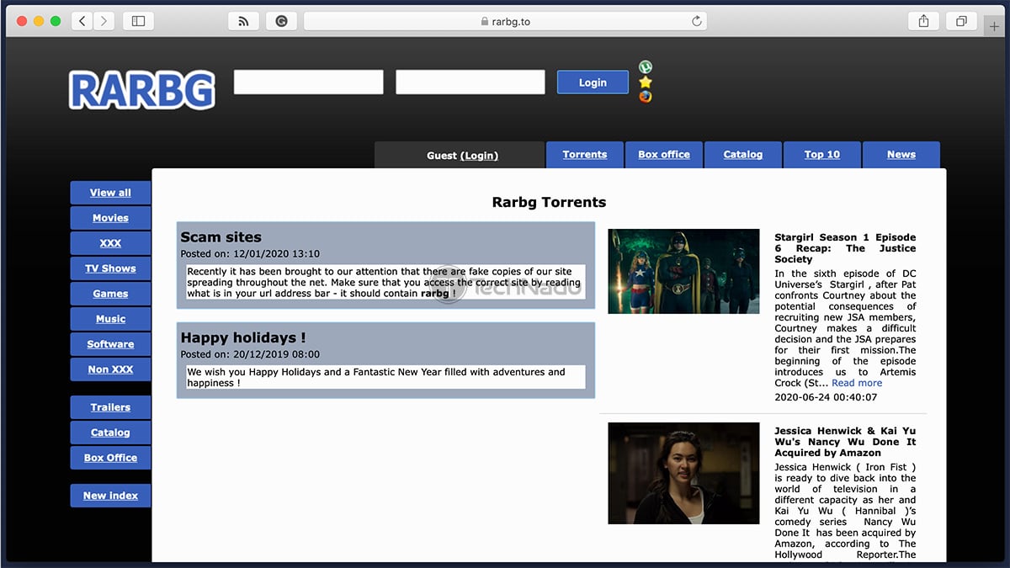
Task: Open the Non XXX category
Action: 110,369
